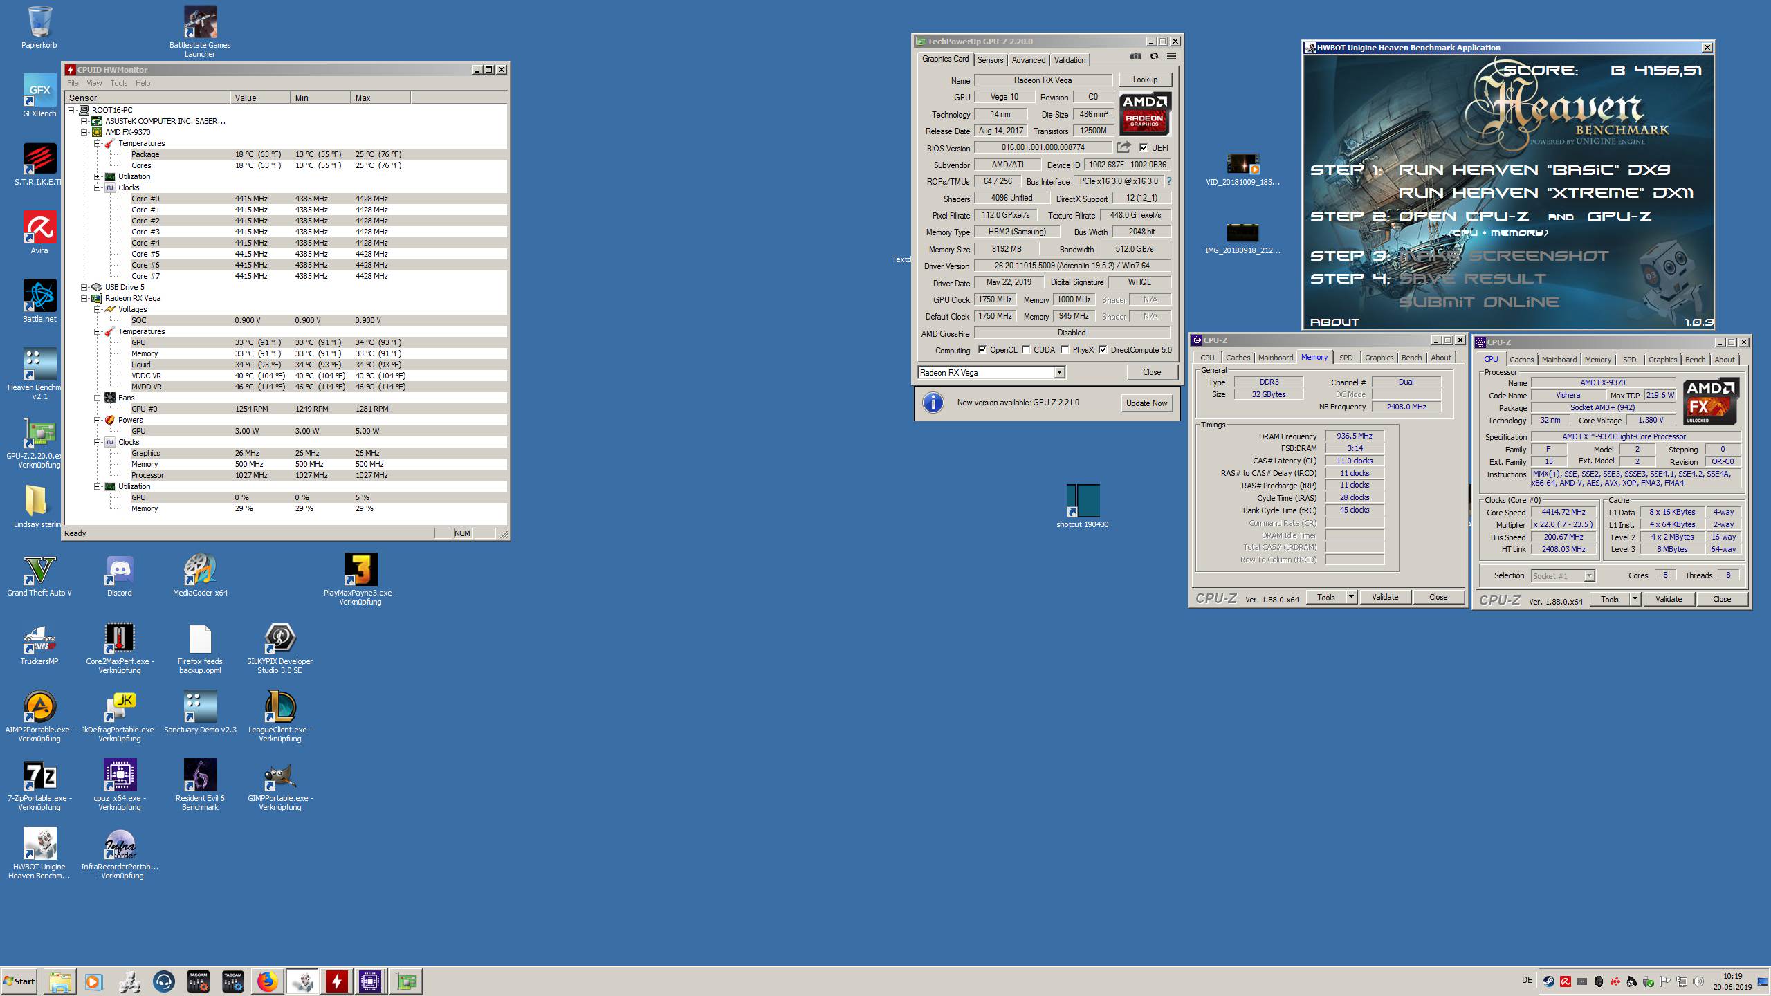Switch to the Sensors tab in GPU-Z
The image size is (1771, 996).
[x=990, y=60]
